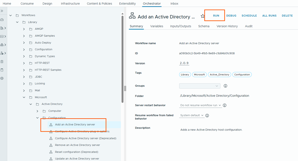The height and width of the screenshot is (161, 298).
Task: Click the workflow icon beside Remove an Active Directory server
Action: tap(51, 145)
